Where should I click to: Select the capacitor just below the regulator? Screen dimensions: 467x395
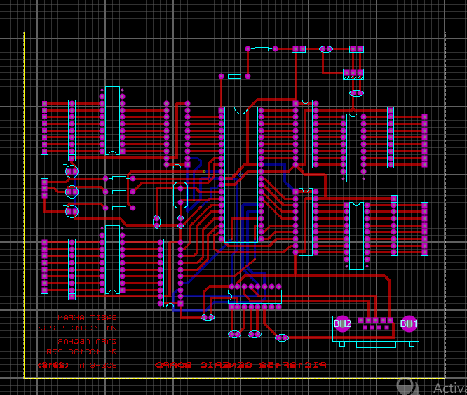tap(356, 93)
